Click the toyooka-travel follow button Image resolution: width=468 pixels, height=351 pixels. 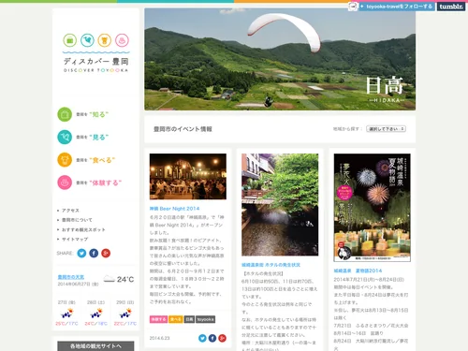click(397, 7)
